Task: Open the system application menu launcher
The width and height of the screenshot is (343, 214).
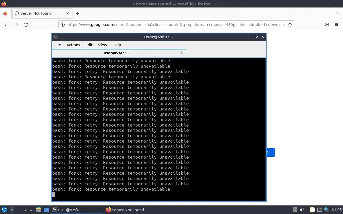Action: (x=4, y=210)
